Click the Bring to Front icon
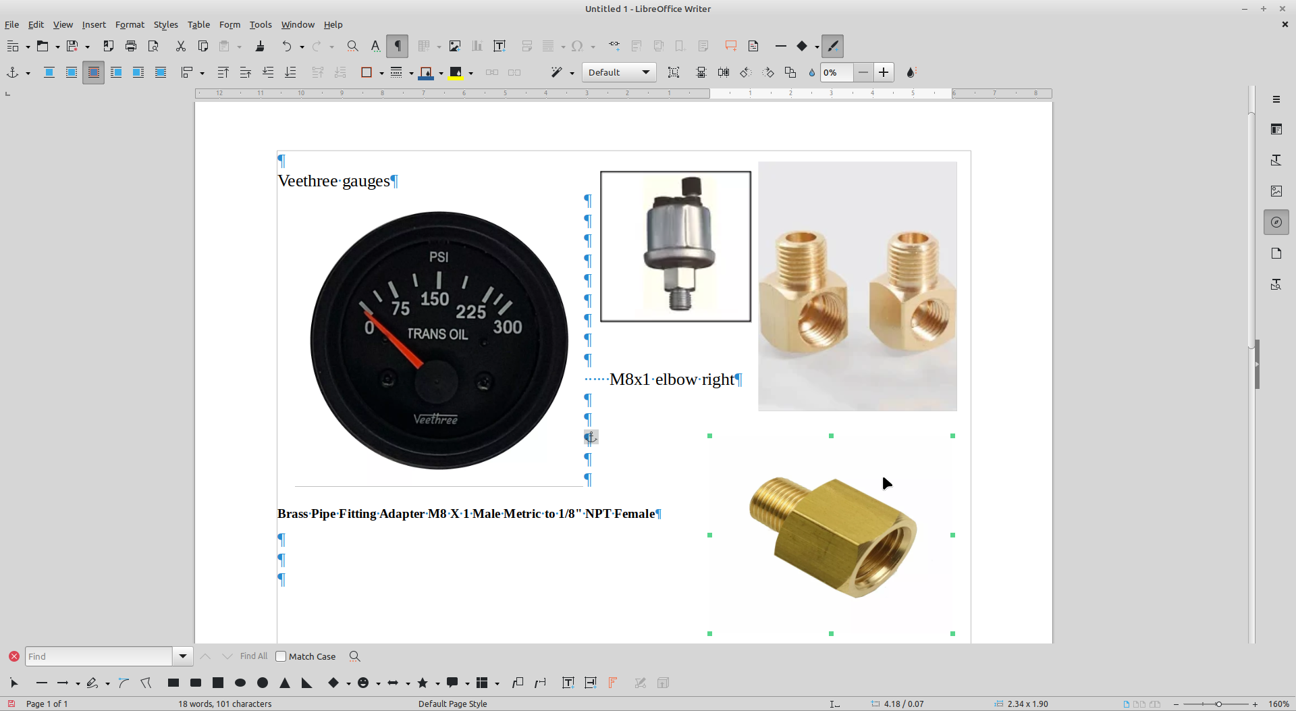Screen dimensions: 1296x711 (x=223, y=72)
